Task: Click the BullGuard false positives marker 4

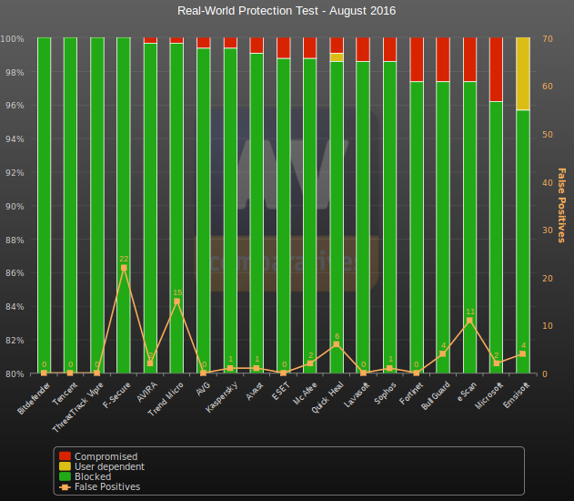Action: coord(443,354)
